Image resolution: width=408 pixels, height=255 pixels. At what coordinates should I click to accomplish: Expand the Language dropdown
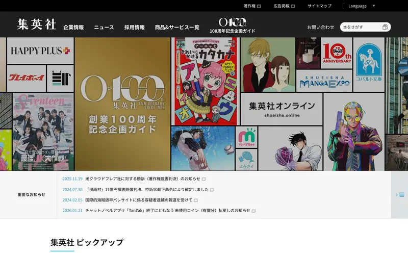pyautogui.click(x=362, y=6)
